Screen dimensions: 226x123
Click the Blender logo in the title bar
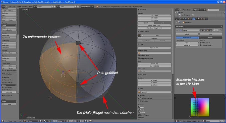pyautogui.click(x=2, y=1)
